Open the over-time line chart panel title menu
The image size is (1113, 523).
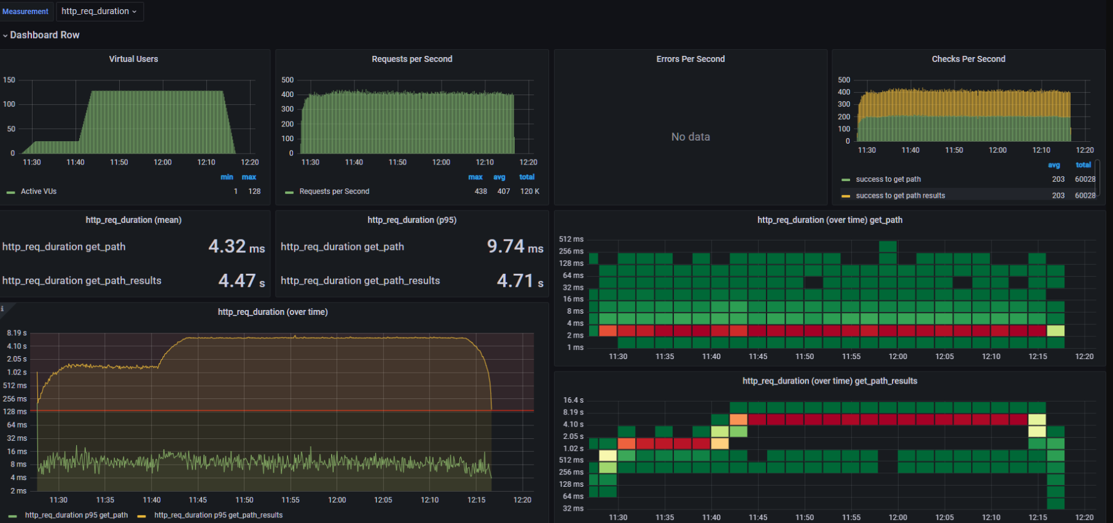(x=273, y=312)
